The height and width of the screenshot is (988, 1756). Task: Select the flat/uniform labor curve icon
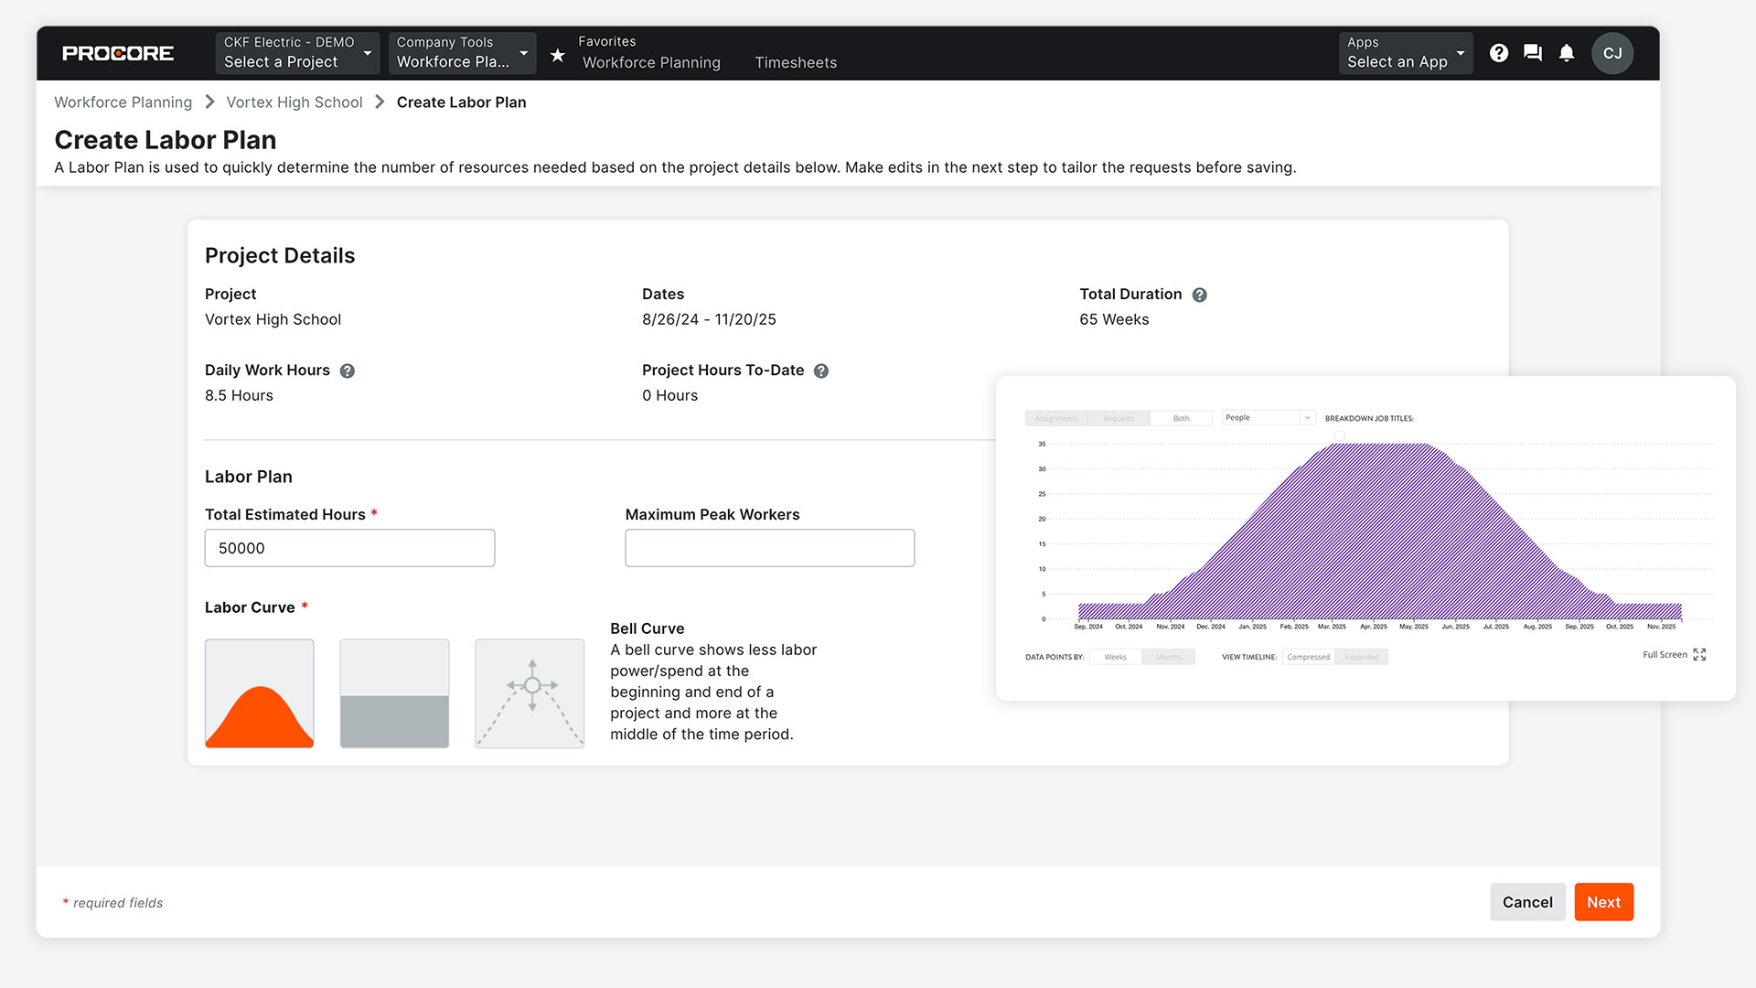[393, 693]
